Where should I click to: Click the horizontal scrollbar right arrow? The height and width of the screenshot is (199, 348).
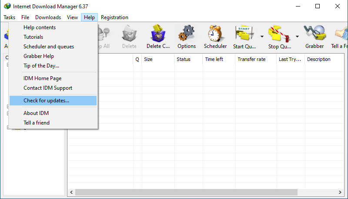340,192
